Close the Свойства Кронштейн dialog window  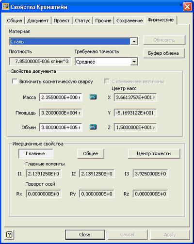[x=187, y=7]
